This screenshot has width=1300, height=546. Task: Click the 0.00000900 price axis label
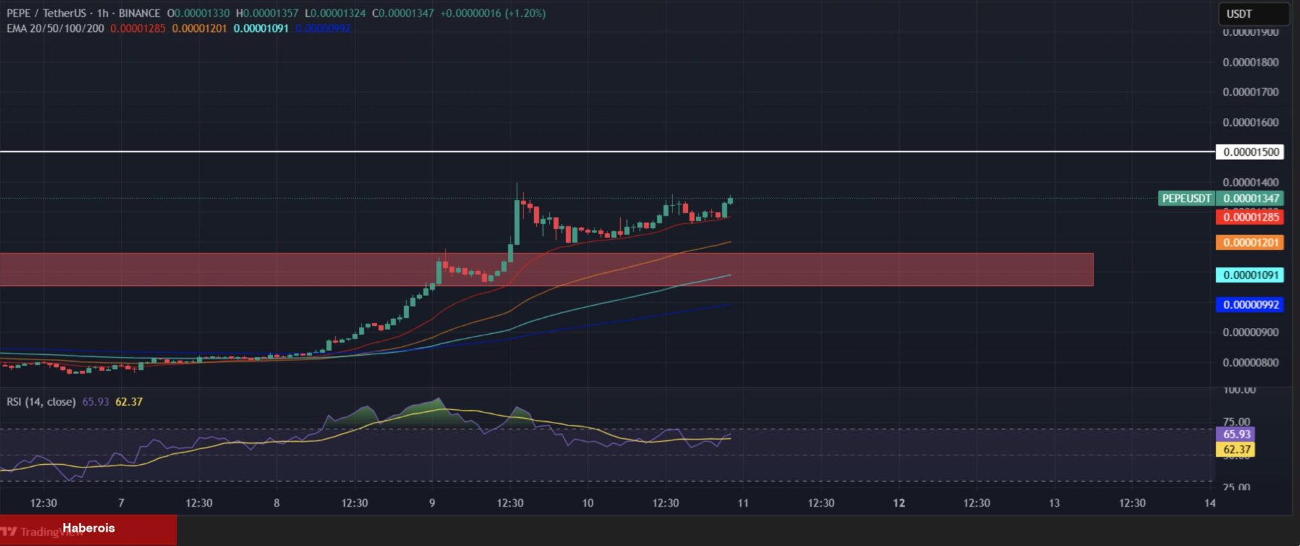(x=1251, y=333)
